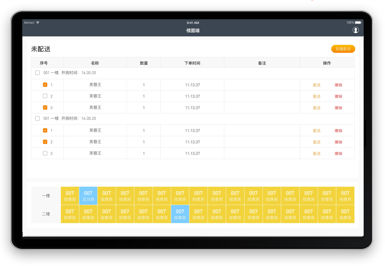This screenshot has height=266, width=385.
Task: Select the blue highlighted 按摩房 tile on 二楼
Action: click(x=180, y=214)
